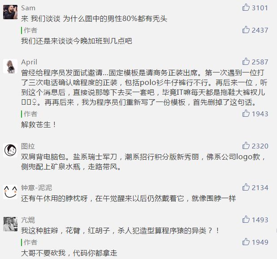Viewport: 277px width, 259px height.
Task: Like the author reply with 2437 likes
Action: click(246, 30)
